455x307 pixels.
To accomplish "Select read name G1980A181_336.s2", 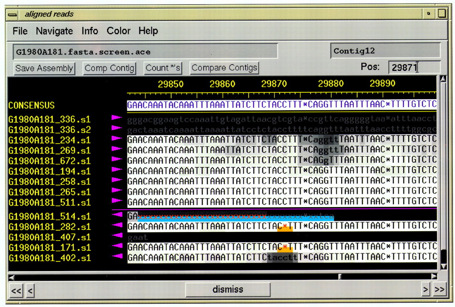I will (49, 130).
